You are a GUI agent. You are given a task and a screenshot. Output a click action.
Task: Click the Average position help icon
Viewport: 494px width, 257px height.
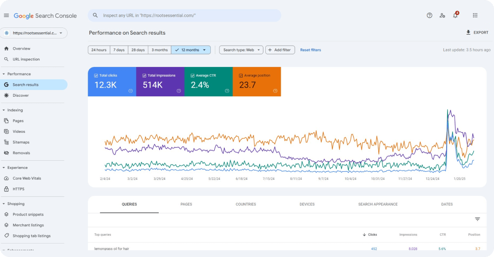(x=275, y=90)
